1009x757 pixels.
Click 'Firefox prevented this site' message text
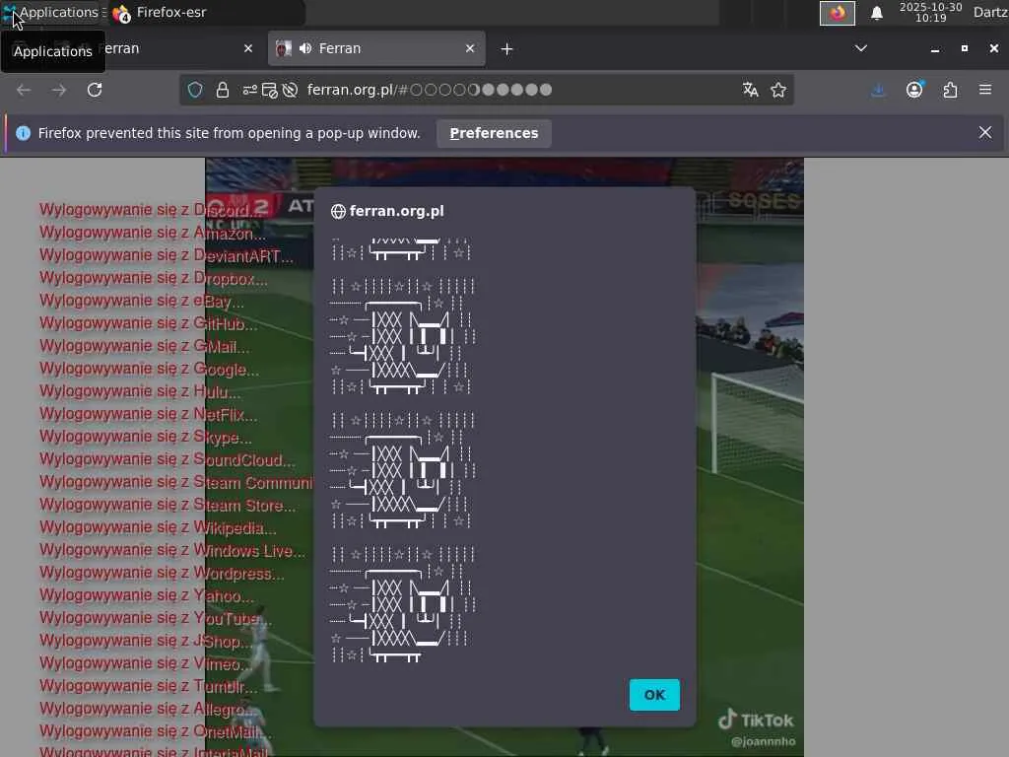click(x=229, y=133)
